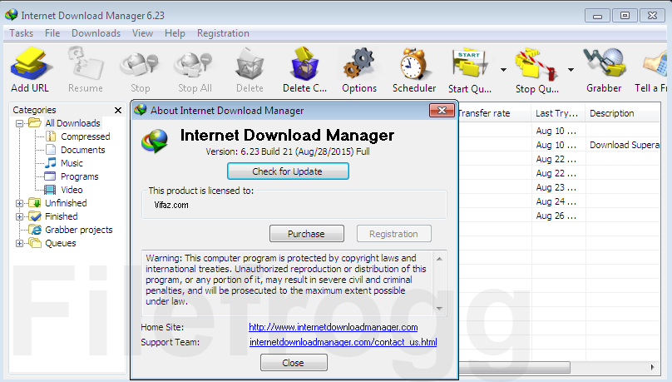Collapse the All Downloads tree node

click(20, 123)
